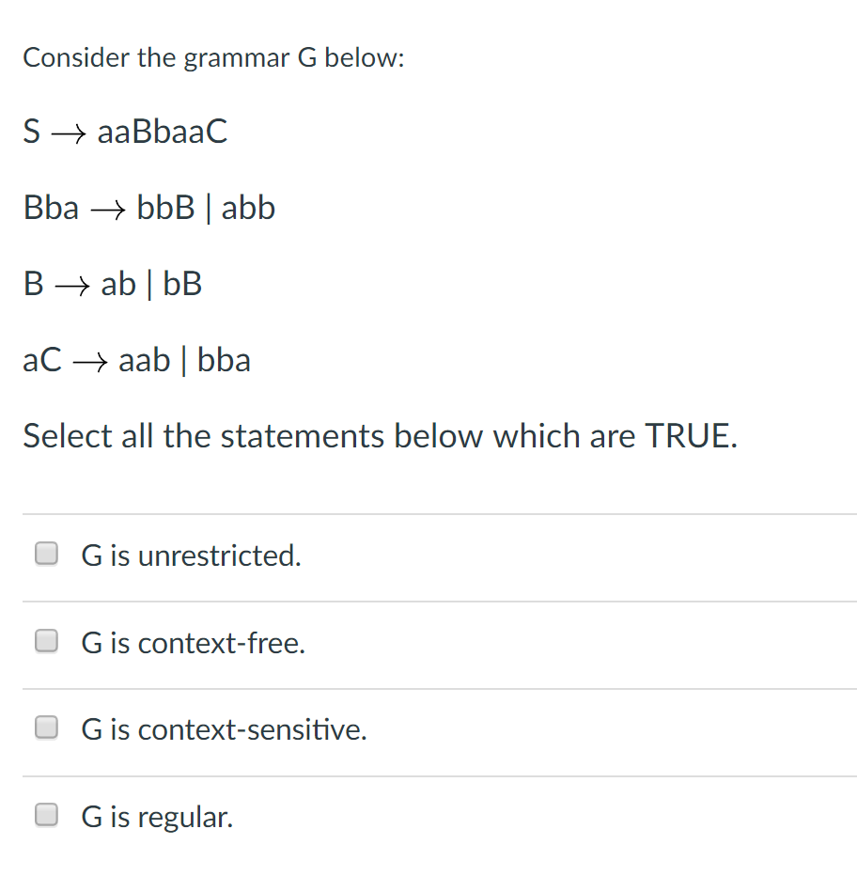Click the production rule 'S → aaBbaaC'
857x876 pixels.
coord(125,132)
